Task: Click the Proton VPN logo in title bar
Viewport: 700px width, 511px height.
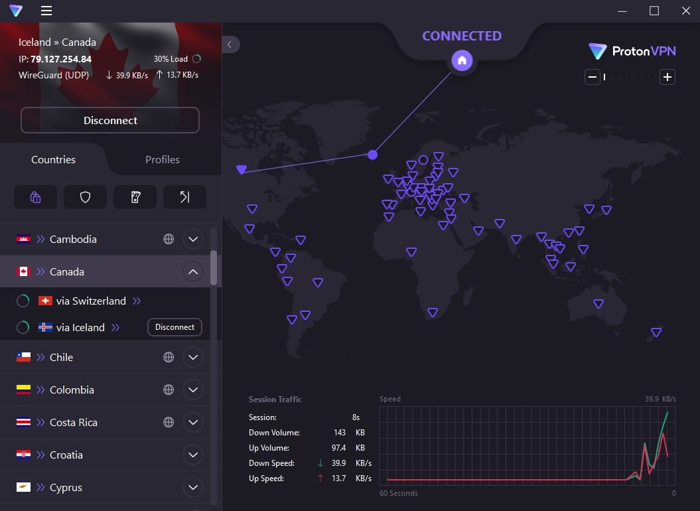Action: 16,10
